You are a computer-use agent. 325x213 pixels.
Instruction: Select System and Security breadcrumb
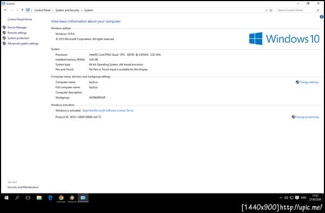67,10
